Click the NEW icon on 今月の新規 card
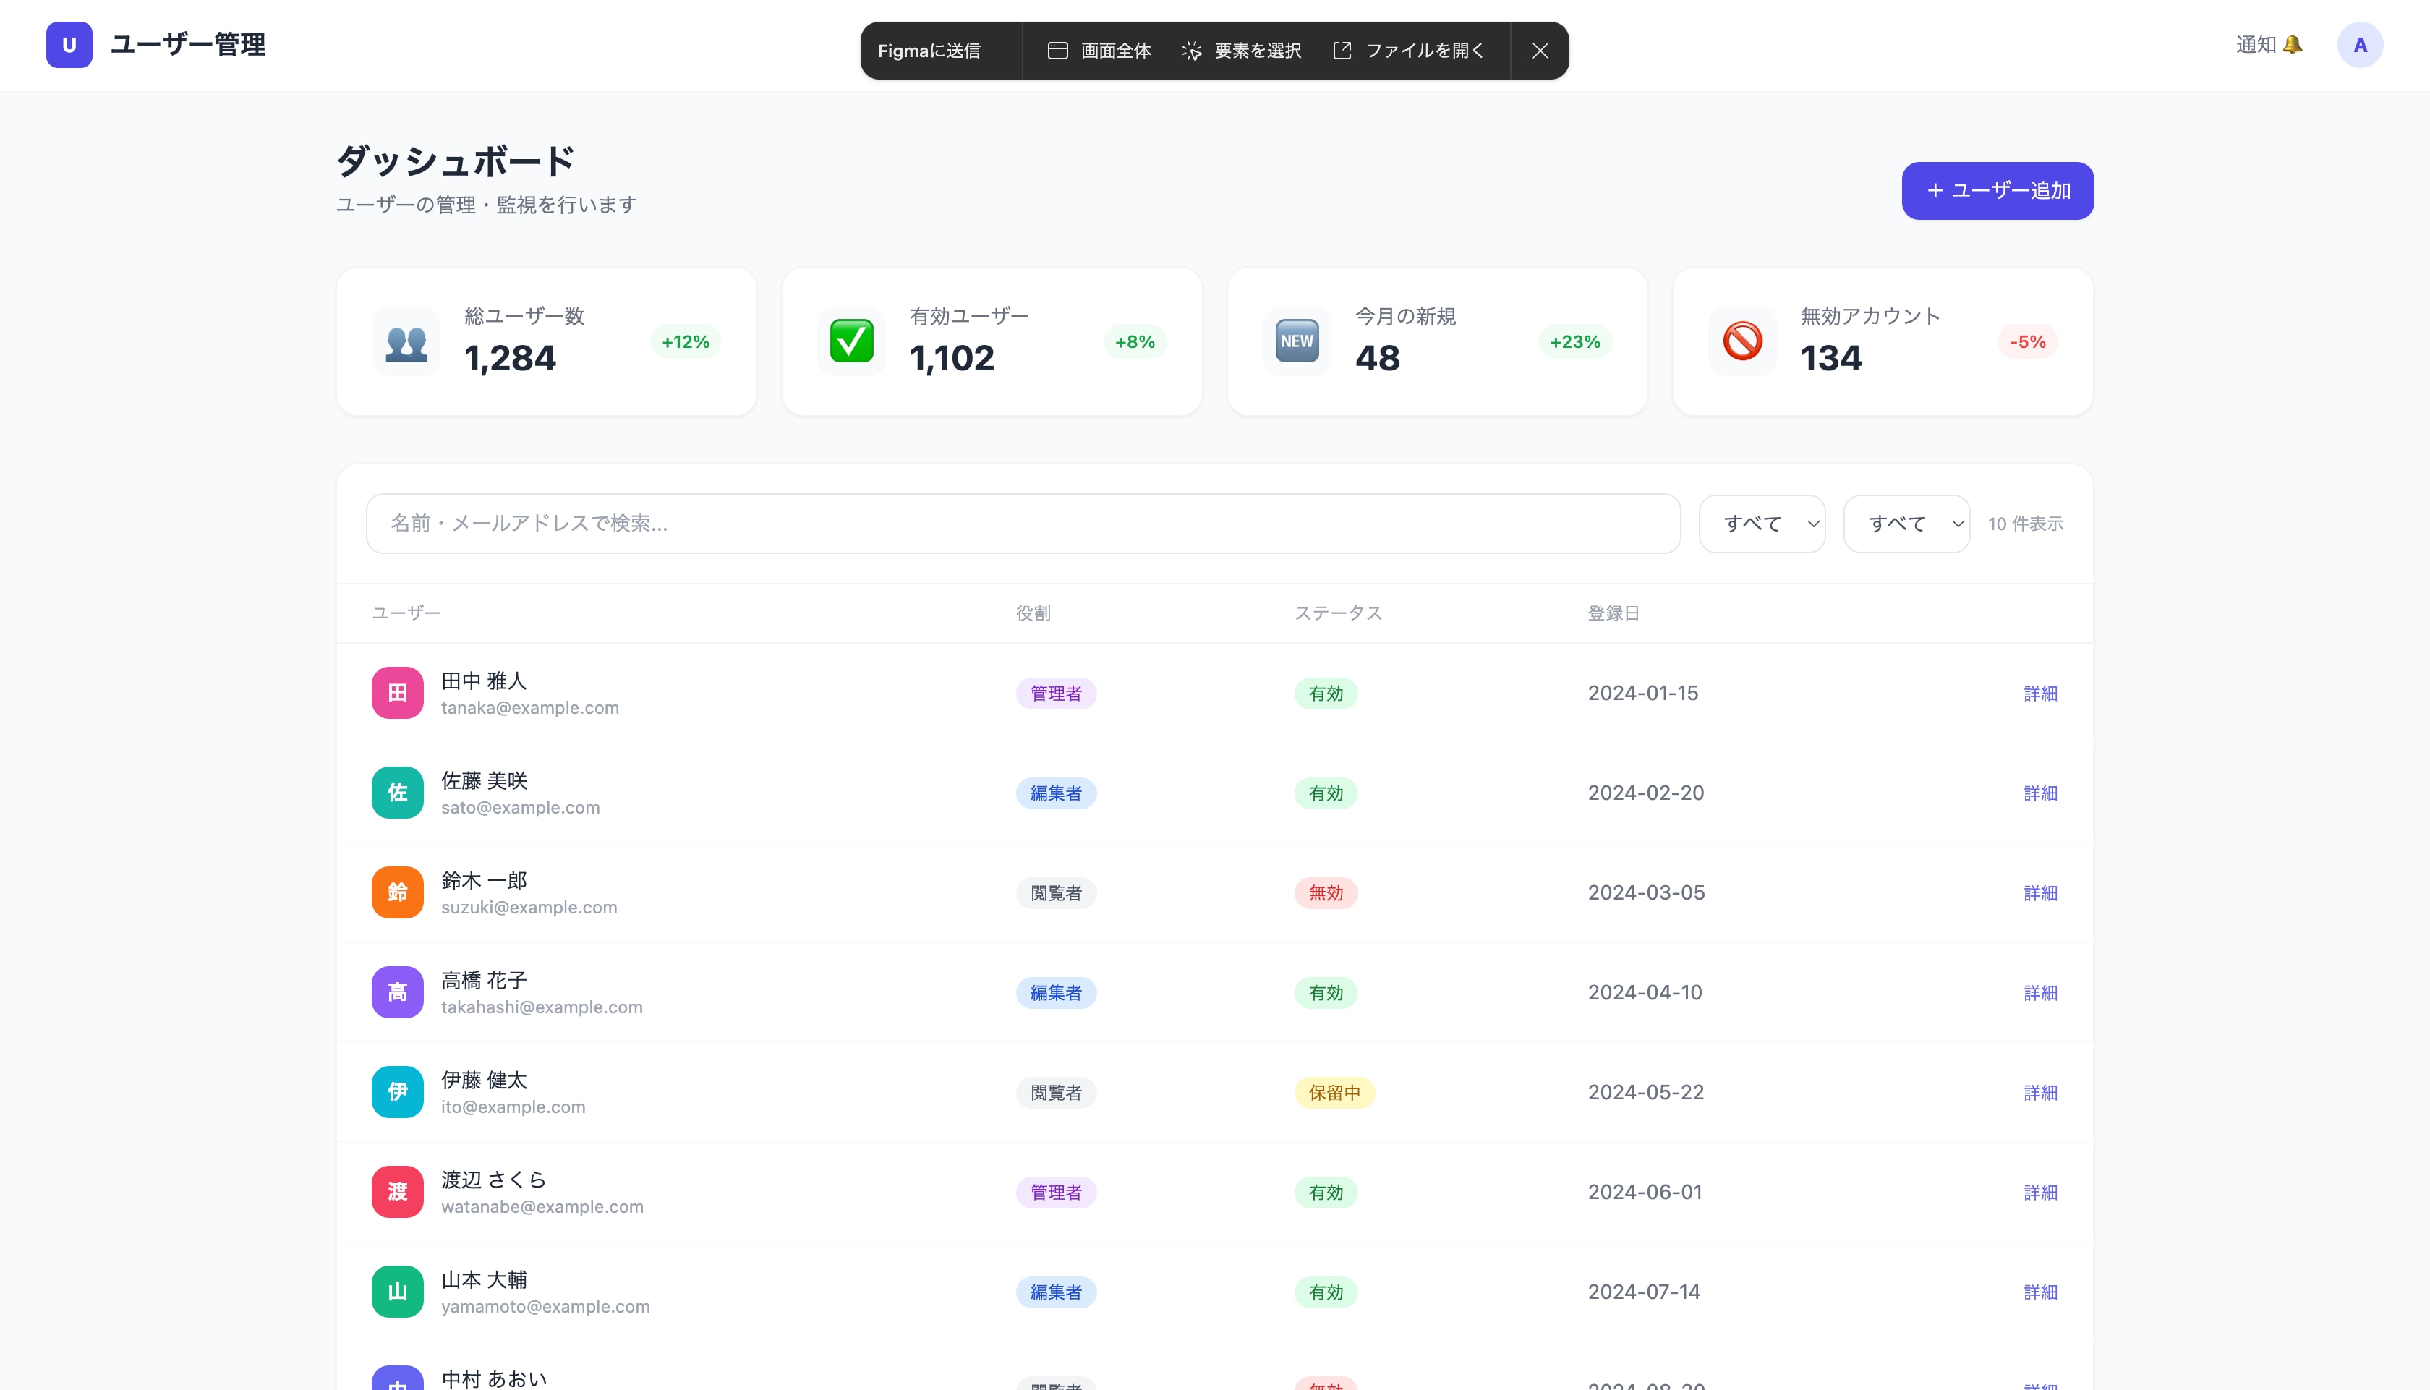Viewport: 2430px width, 1390px height. pos(1297,342)
